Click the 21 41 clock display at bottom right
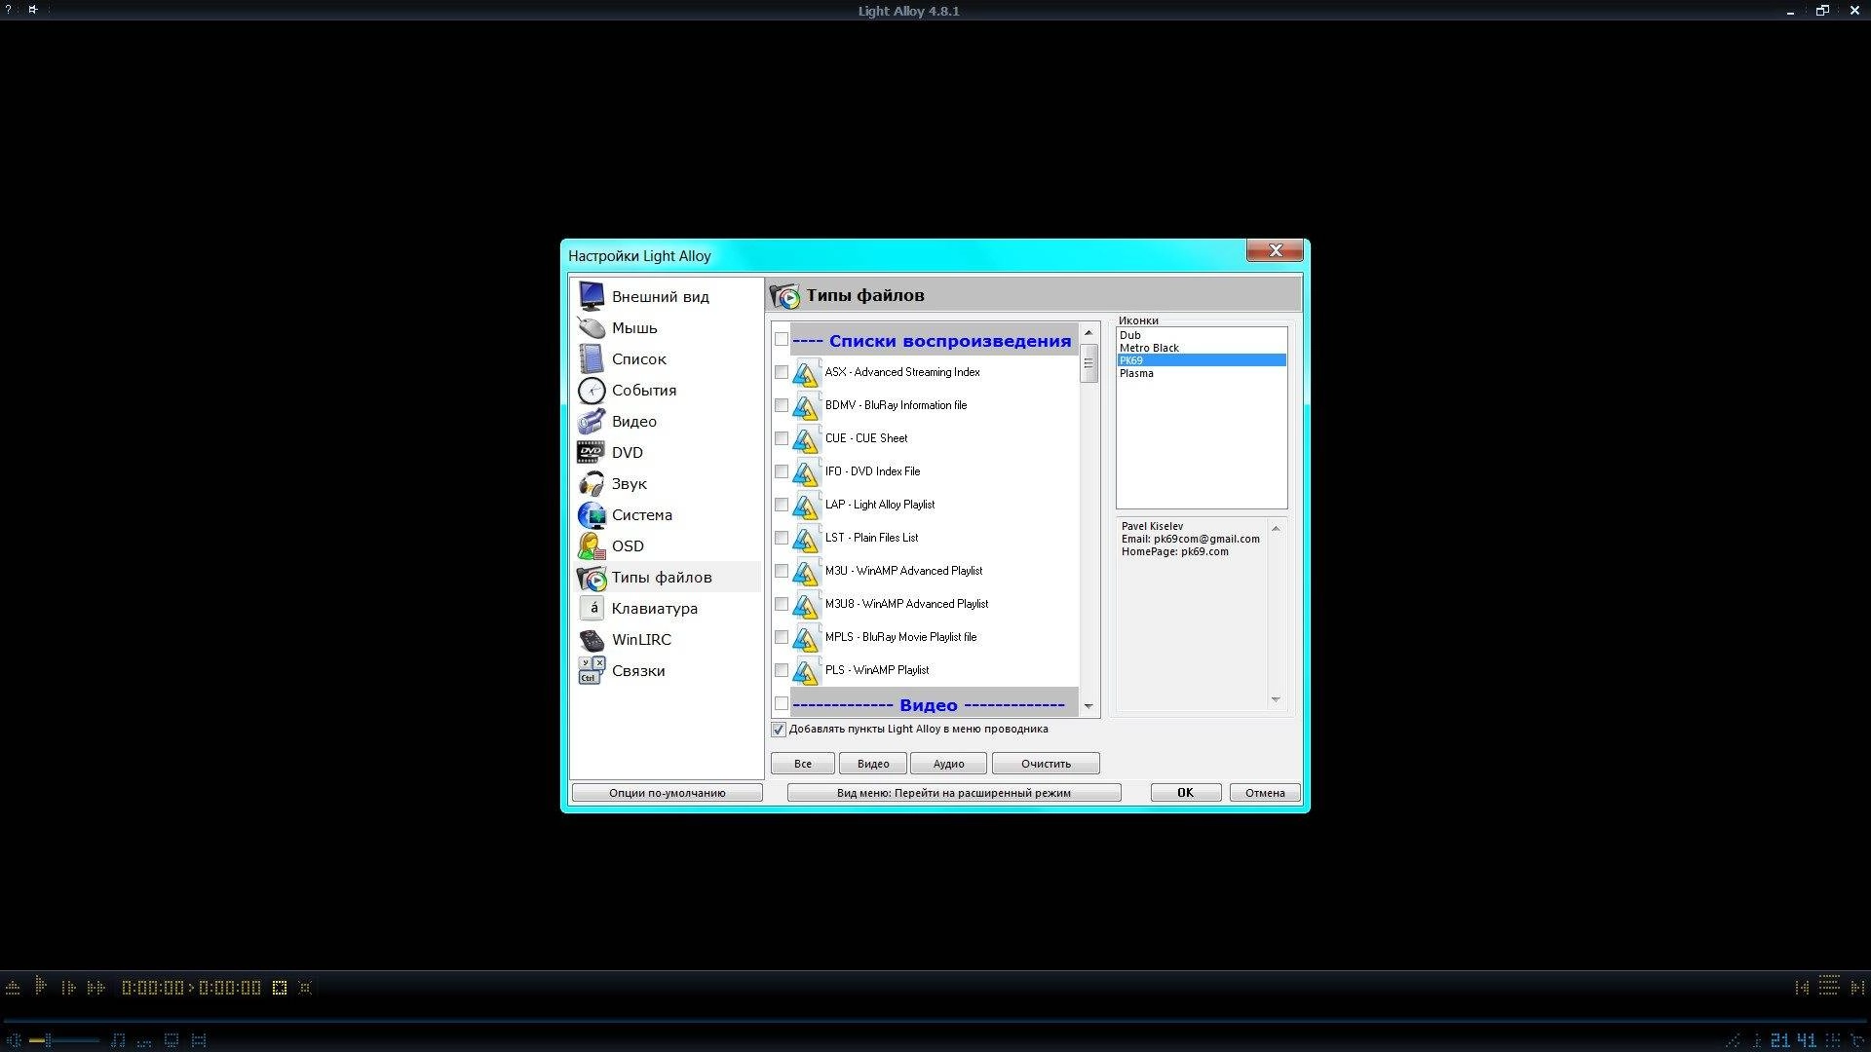Viewport: 1871px width, 1052px height. point(1793,1040)
